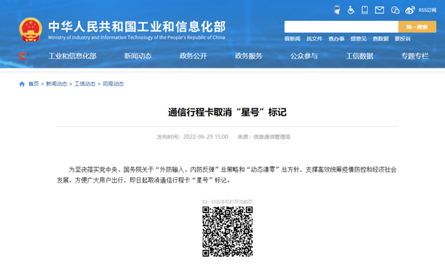Open the 公众参与 nav menu
445x268 pixels.
pyautogui.click(x=304, y=56)
